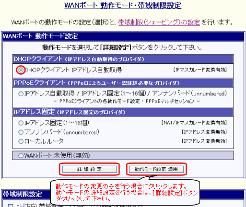Image resolution: width=246 pixels, height=207 pixels.
Task: Click the PPPoEクライアント section header
Action: 123,83
